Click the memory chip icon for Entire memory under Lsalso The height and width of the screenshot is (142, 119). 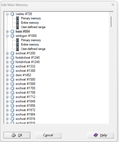coord(17,23)
